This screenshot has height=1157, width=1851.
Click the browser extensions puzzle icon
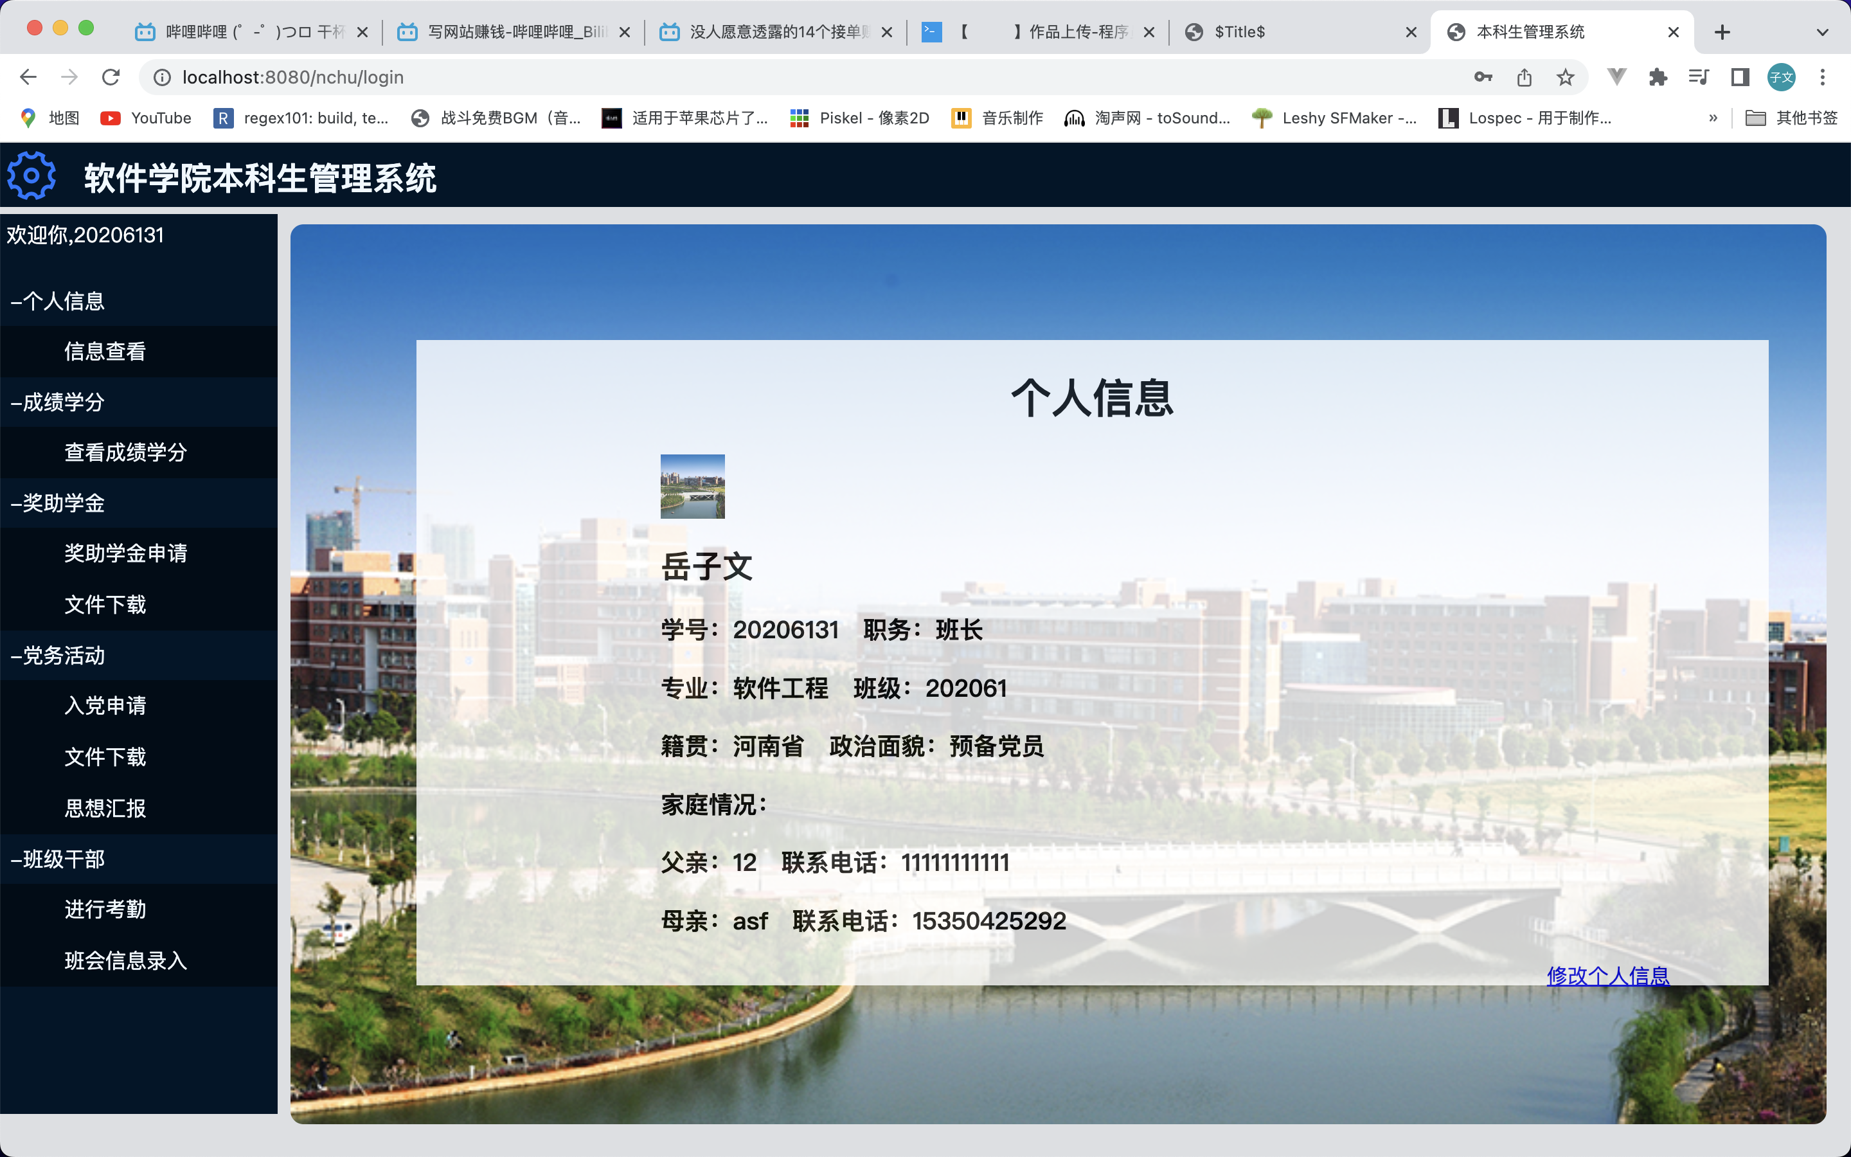tap(1658, 76)
